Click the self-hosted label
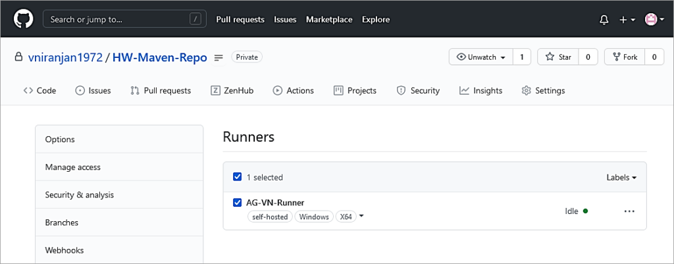Screen dimensions: 674x264 270,217
